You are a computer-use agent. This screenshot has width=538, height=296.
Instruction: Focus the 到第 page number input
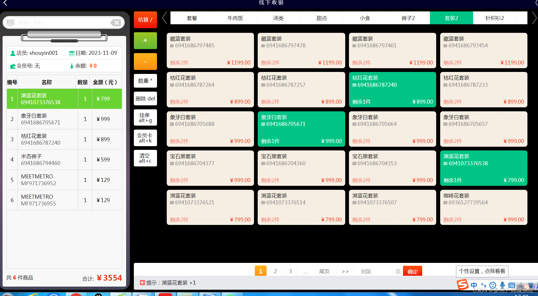coord(383,271)
